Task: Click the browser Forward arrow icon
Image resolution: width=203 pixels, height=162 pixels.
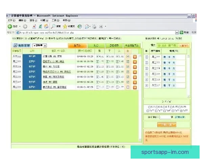Action: click(25, 26)
